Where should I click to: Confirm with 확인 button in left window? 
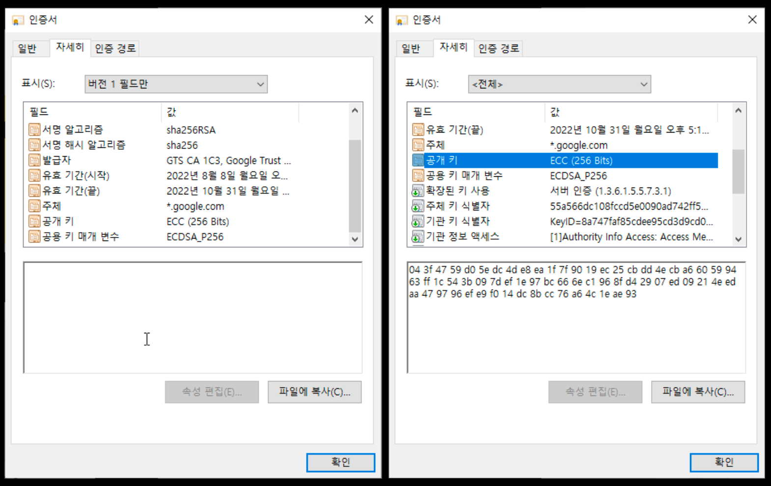click(341, 462)
